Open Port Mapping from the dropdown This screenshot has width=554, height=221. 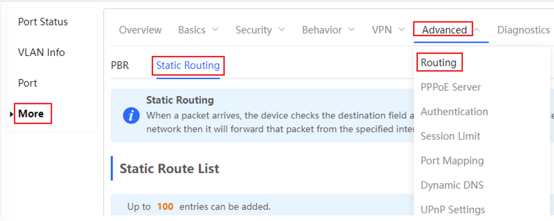(452, 161)
